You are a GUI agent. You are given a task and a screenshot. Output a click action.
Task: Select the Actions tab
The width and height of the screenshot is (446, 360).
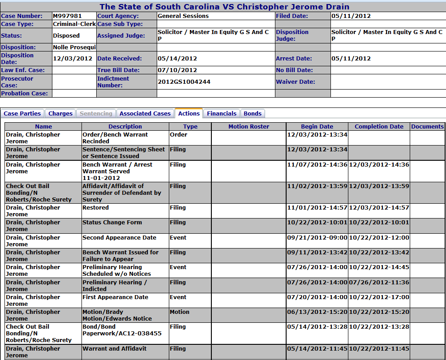pos(189,113)
